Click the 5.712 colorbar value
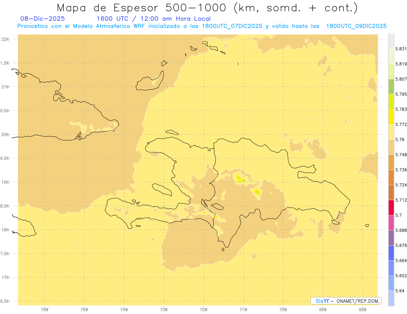 pyautogui.click(x=401, y=200)
